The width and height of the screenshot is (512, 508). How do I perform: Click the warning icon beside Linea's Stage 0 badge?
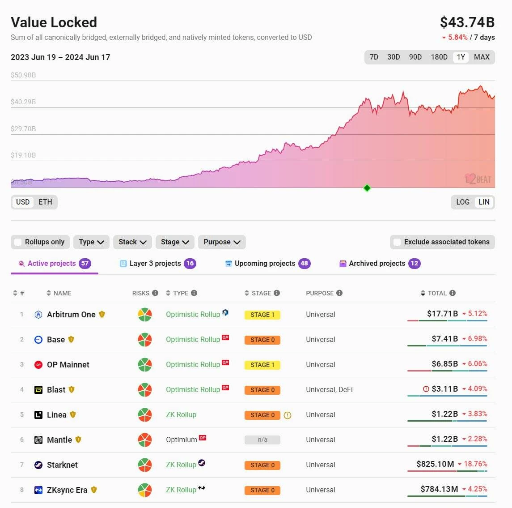[x=288, y=415]
